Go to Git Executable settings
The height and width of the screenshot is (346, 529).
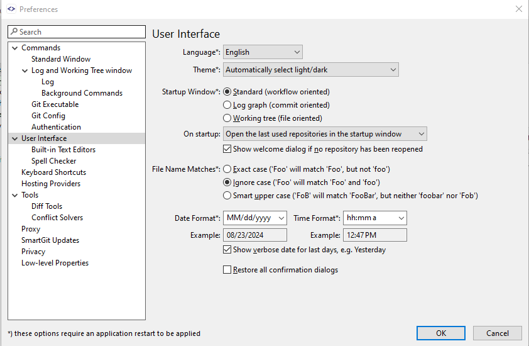pyautogui.click(x=55, y=104)
